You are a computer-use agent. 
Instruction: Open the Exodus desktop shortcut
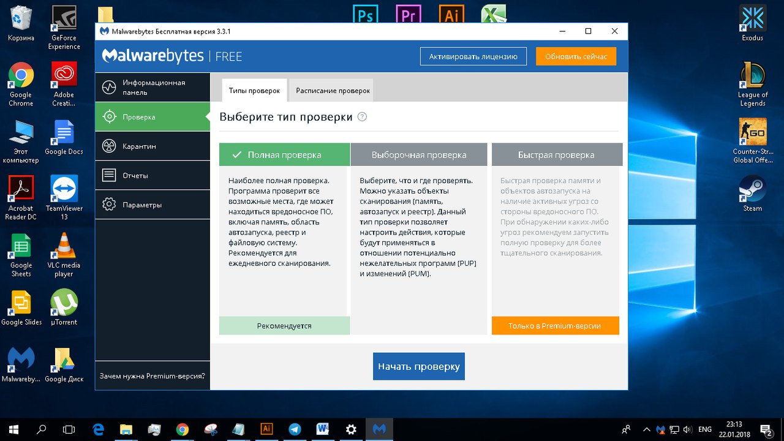click(x=752, y=23)
